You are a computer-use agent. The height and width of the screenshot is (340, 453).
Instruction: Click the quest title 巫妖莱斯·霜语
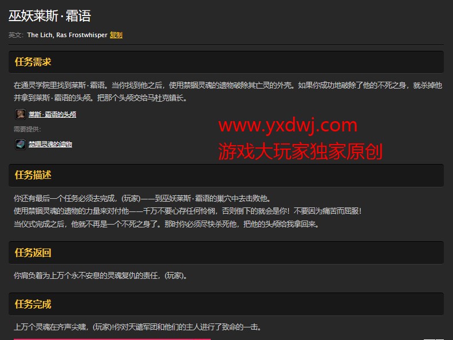click(50, 16)
